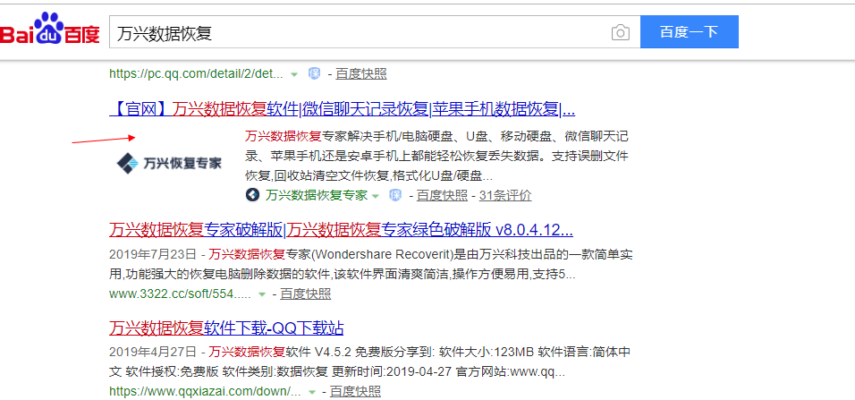Open 百度快照 of the official site result

442,195
